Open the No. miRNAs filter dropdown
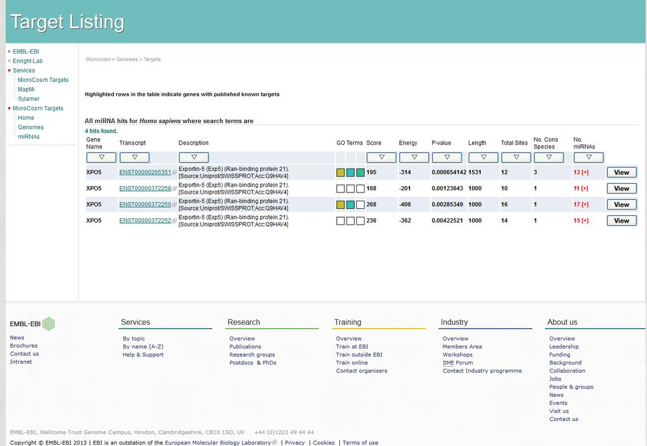The height and width of the screenshot is (446, 647). tap(588, 157)
